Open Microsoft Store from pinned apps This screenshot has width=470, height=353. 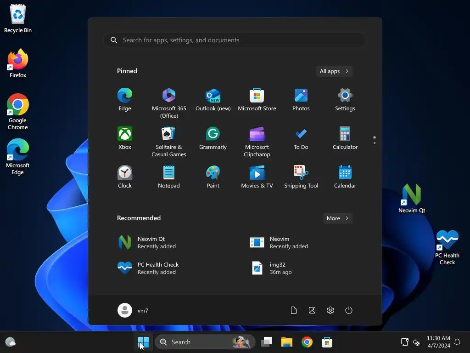click(x=257, y=100)
